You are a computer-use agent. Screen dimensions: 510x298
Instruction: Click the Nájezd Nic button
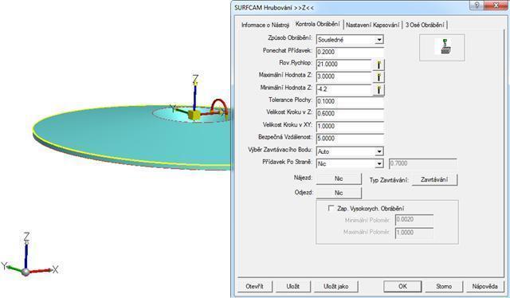339,178
